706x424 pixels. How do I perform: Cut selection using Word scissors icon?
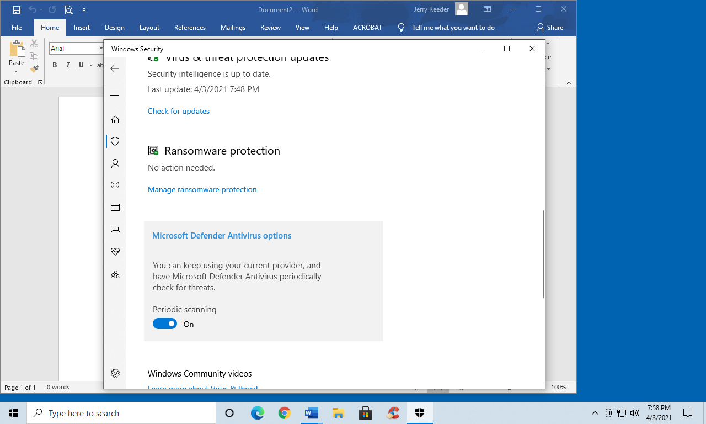click(34, 44)
